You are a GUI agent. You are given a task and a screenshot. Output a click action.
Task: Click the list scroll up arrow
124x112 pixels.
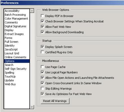[x=32, y=11]
